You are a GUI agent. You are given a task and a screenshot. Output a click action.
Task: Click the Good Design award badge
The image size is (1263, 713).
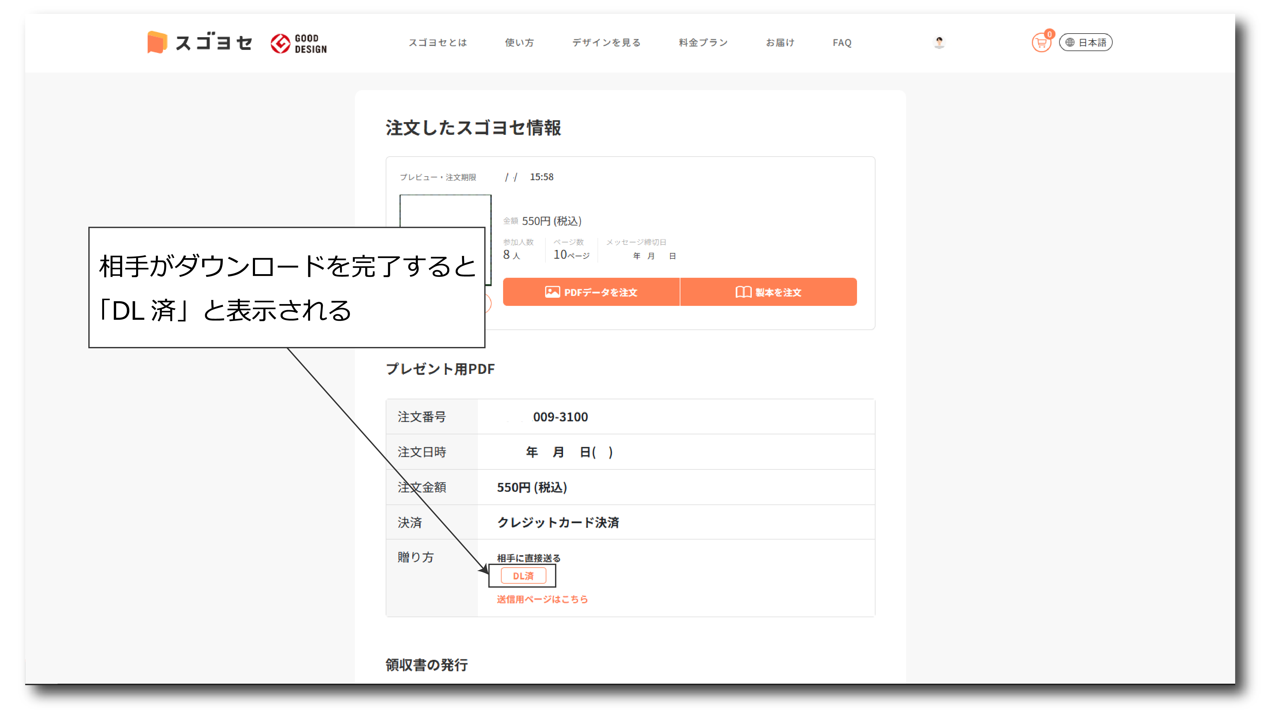point(299,44)
